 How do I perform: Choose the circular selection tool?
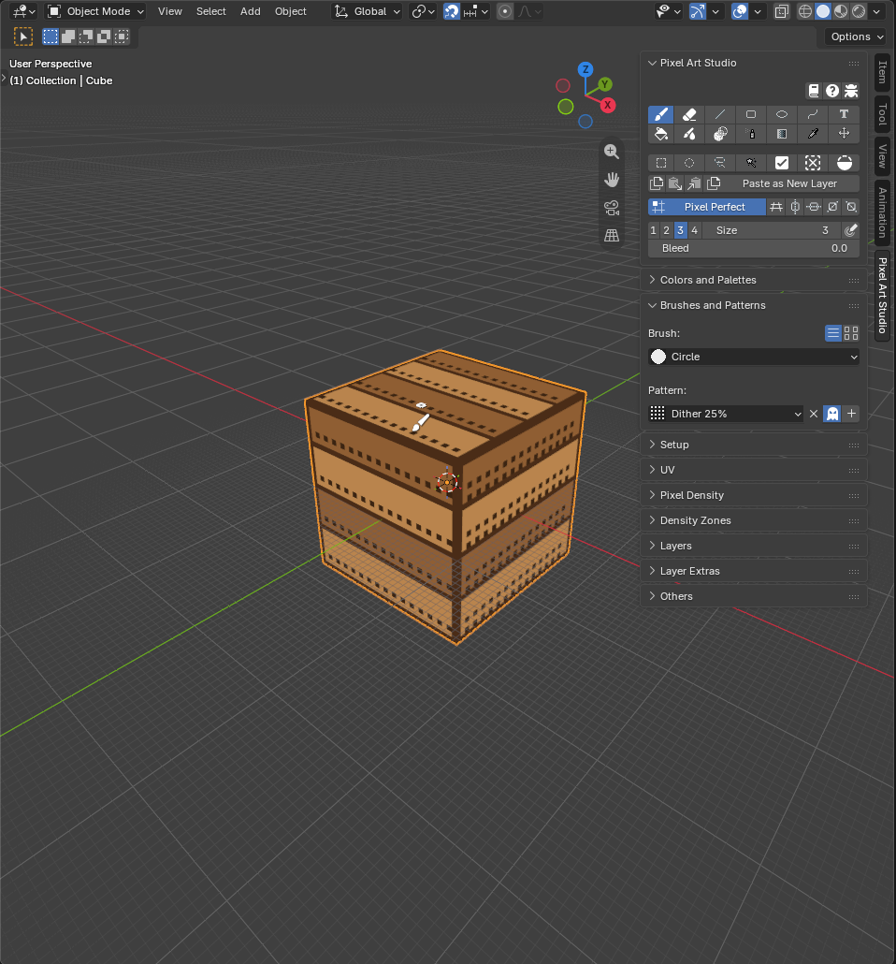click(689, 163)
